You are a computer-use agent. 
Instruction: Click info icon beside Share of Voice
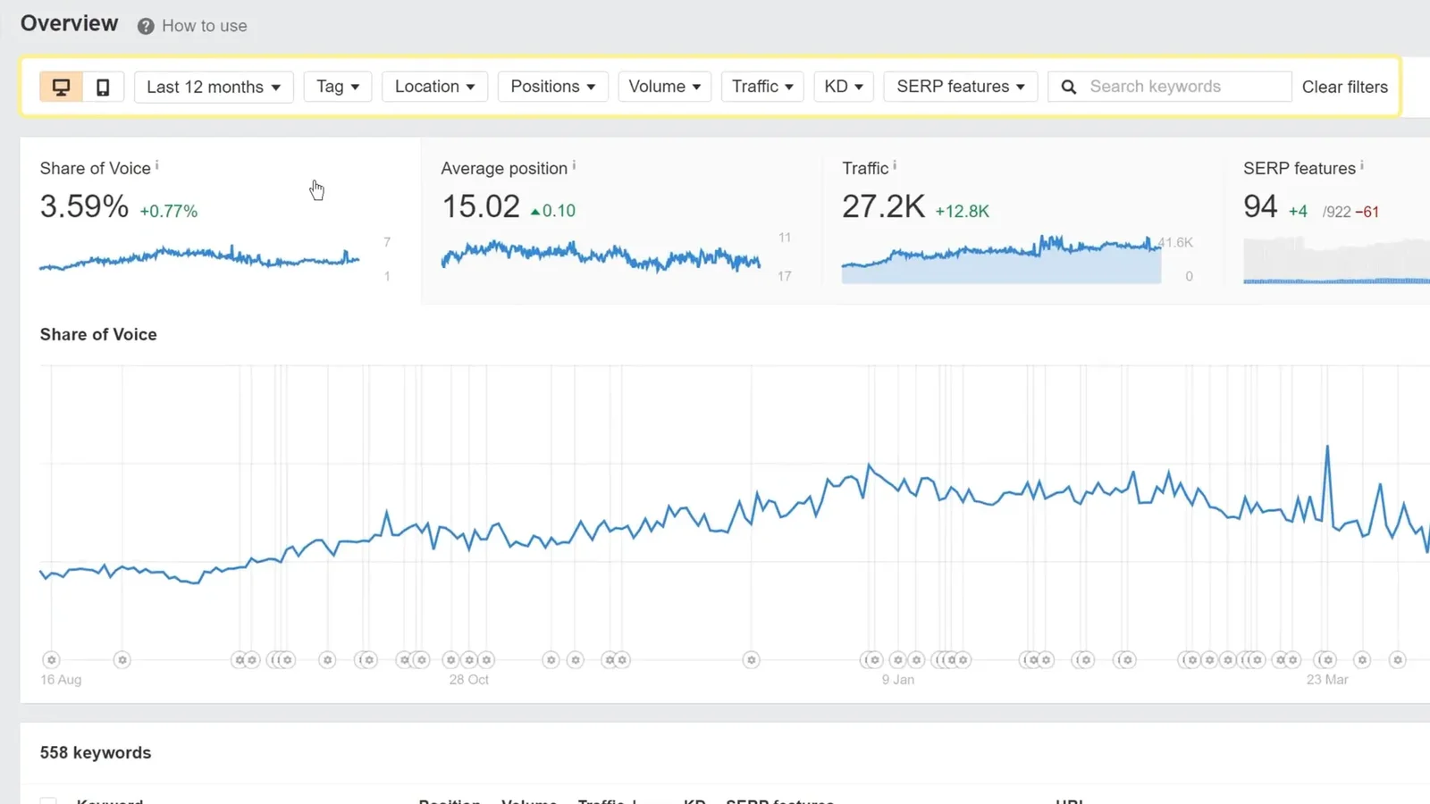(x=157, y=165)
